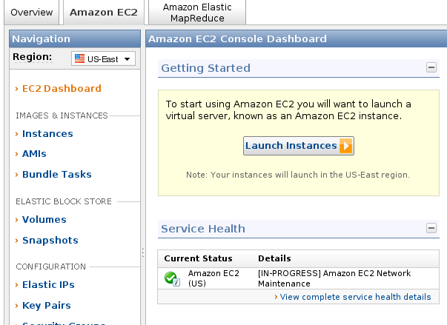Collapse the Service Health section
Viewport: 447px width, 325px height.
click(431, 228)
